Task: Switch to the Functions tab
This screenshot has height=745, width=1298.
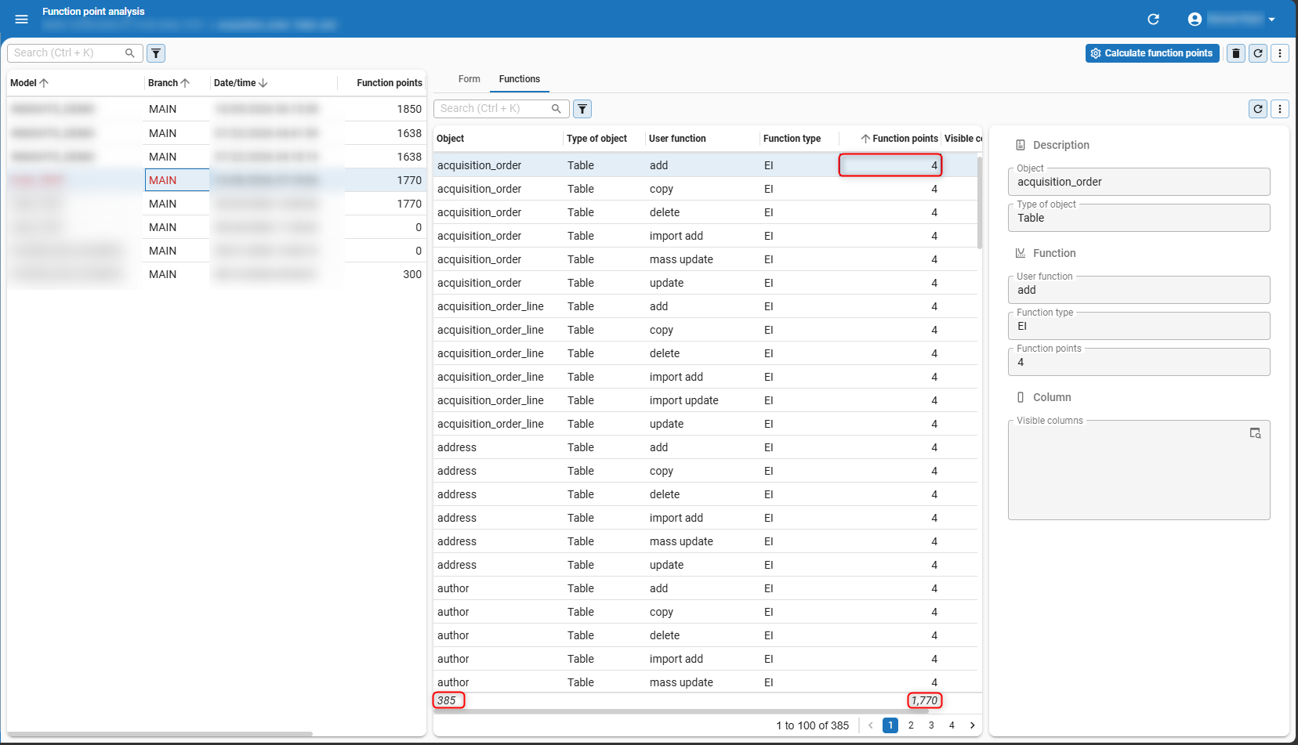Action: coord(520,79)
